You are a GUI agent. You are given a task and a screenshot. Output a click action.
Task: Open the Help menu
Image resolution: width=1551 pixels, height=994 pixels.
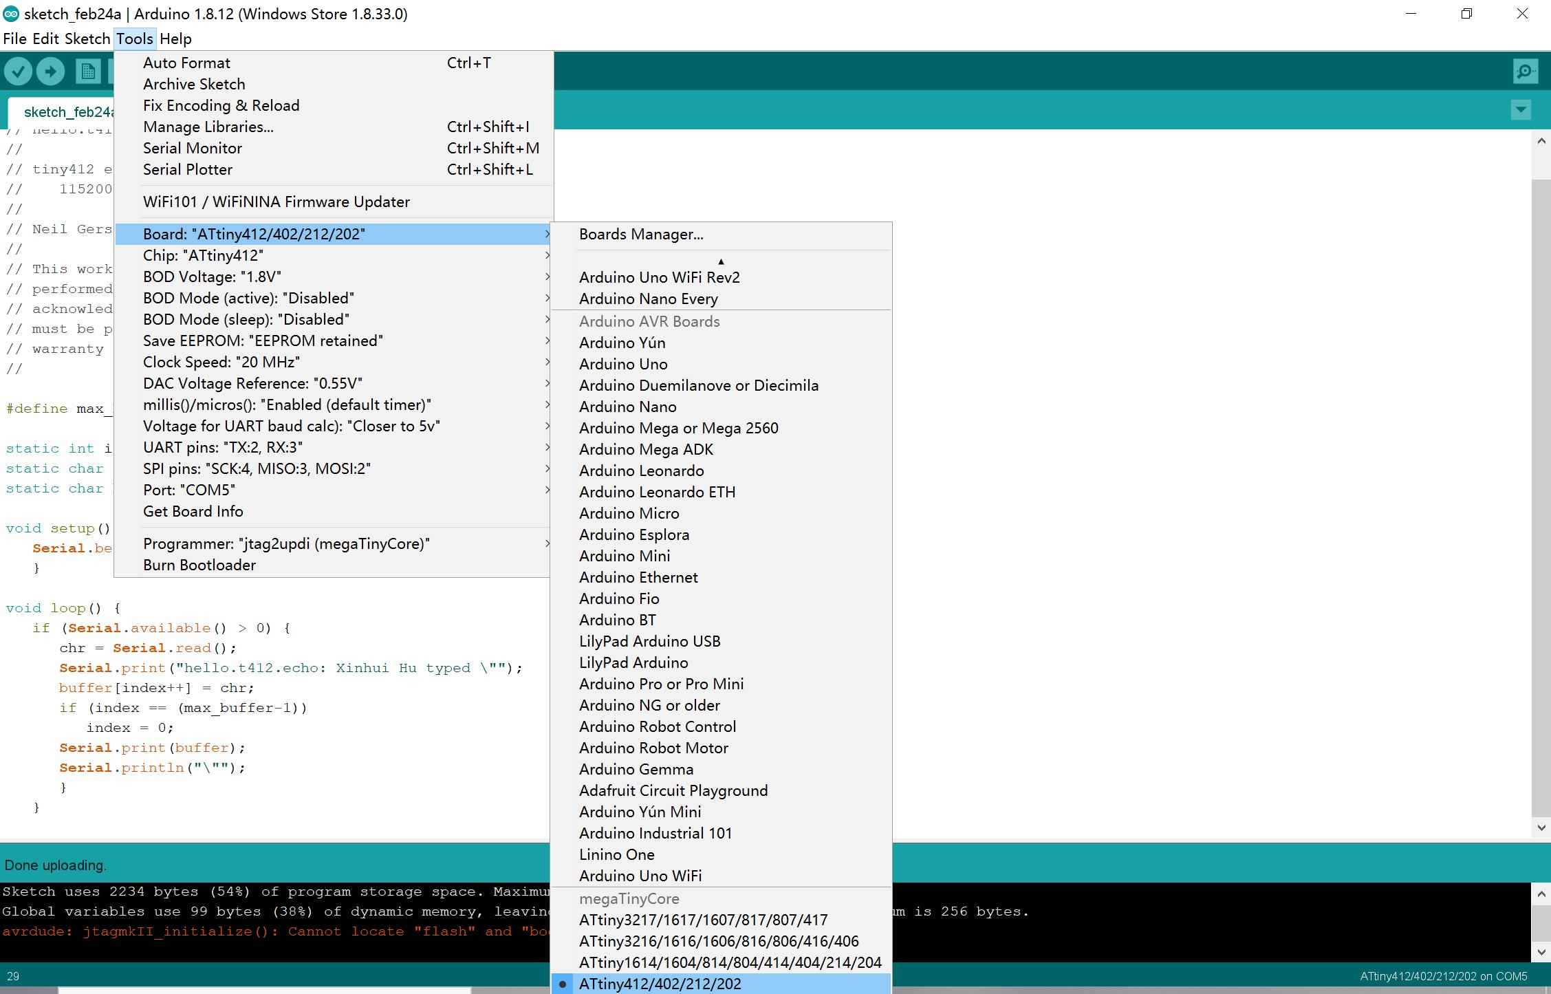click(x=175, y=39)
